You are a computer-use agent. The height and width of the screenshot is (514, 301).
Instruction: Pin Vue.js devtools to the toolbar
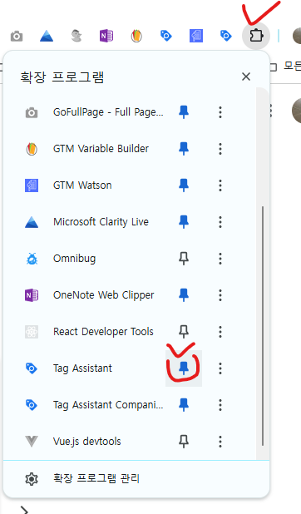pyautogui.click(x=184, y=442)
